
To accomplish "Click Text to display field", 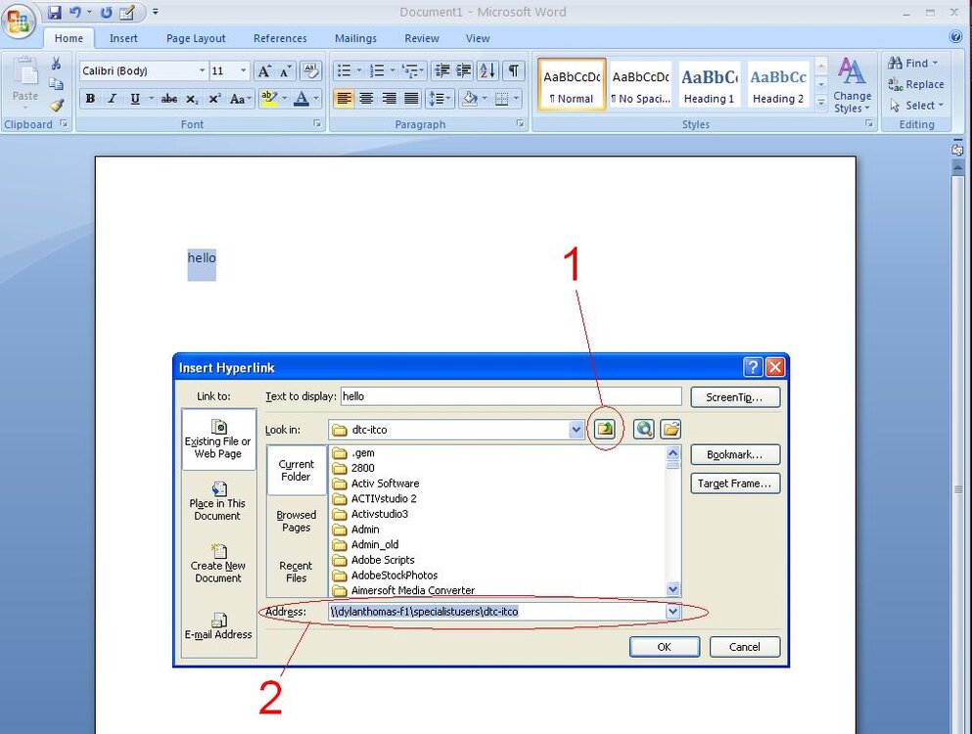I will click(511, 396).
